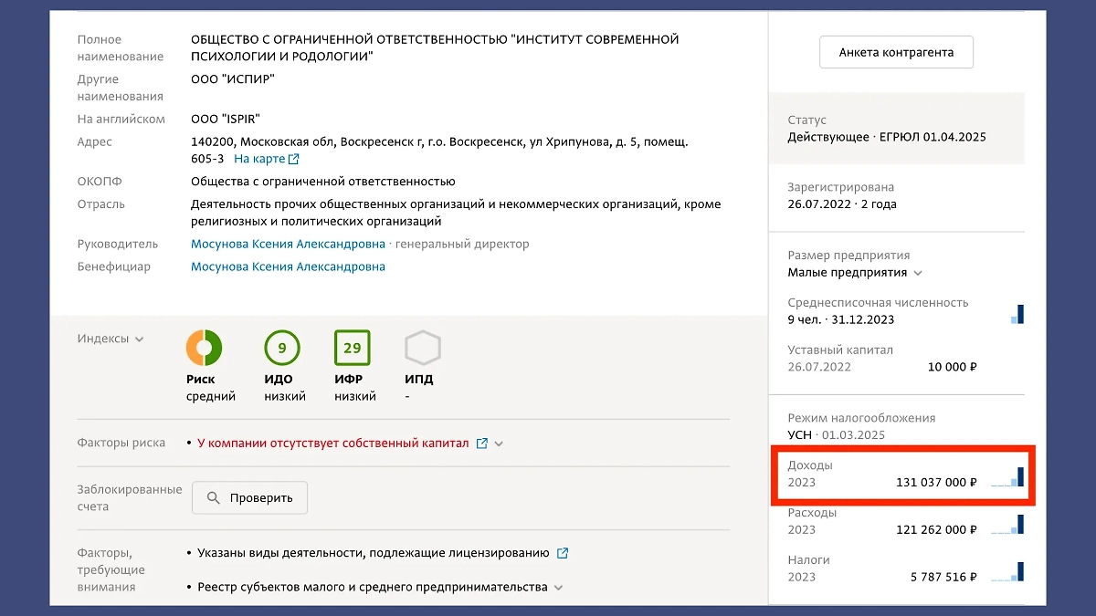Click the ИПД hexagon index icon
Image resolution: width=1096 pixels, height=616 pixels.
tap(421, 348)
